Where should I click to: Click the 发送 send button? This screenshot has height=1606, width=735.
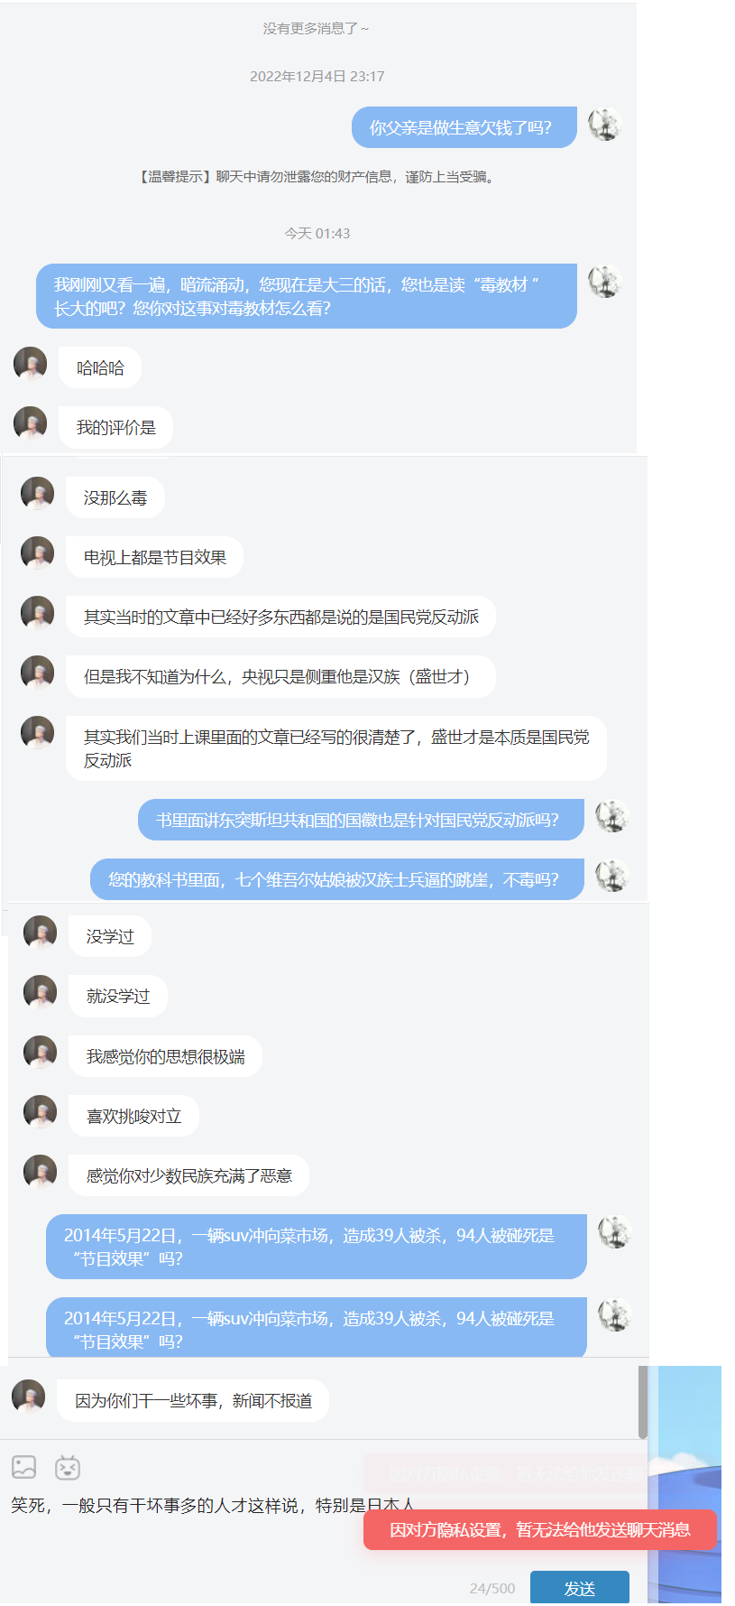580,1588
